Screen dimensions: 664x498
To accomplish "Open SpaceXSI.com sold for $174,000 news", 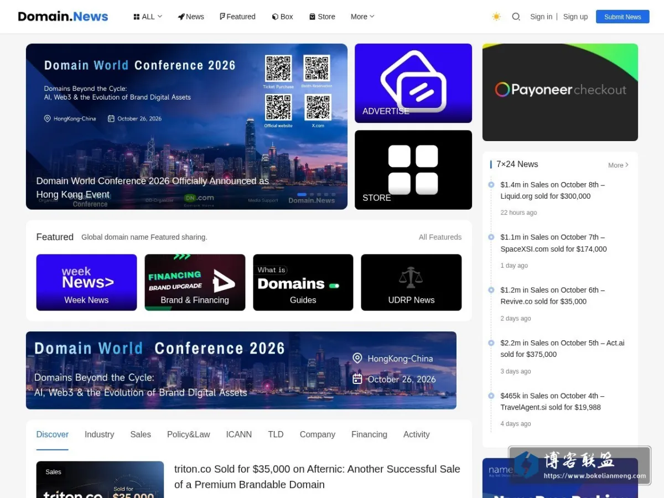I will (x=554, y=243).
